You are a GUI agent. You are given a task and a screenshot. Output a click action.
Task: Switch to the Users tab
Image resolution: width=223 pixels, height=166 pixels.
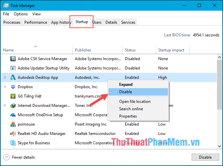click(97, 22)
